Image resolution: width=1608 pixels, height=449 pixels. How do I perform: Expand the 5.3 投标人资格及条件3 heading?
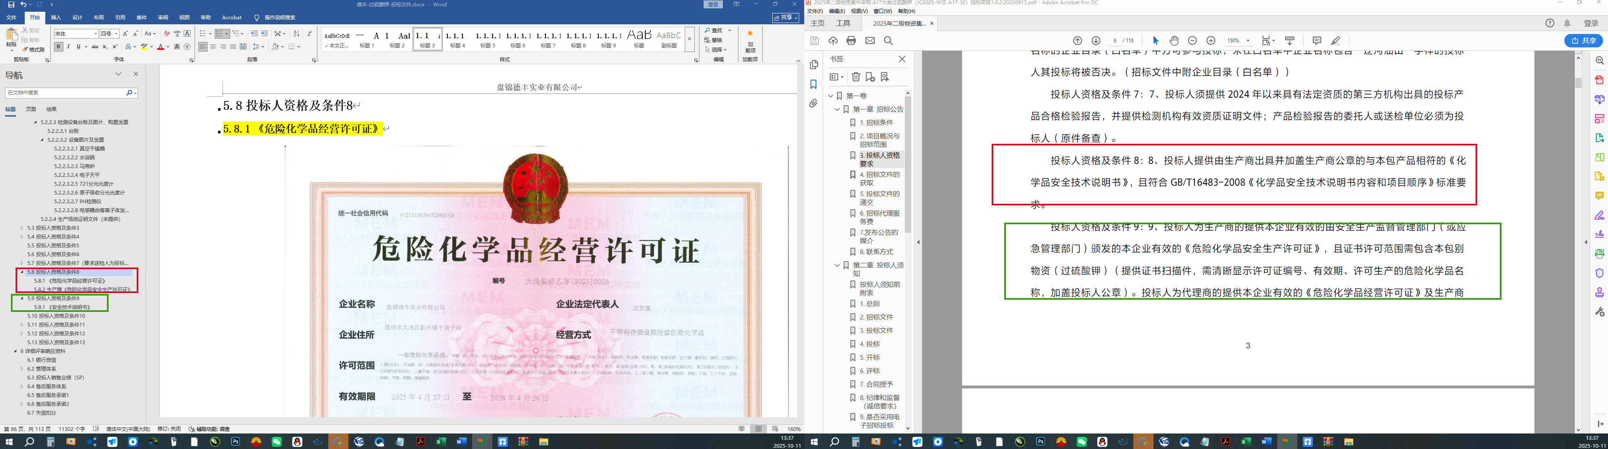(x=22, y=228)
